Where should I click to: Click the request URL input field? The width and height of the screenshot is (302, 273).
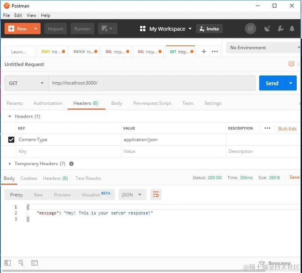click(152, 83)
